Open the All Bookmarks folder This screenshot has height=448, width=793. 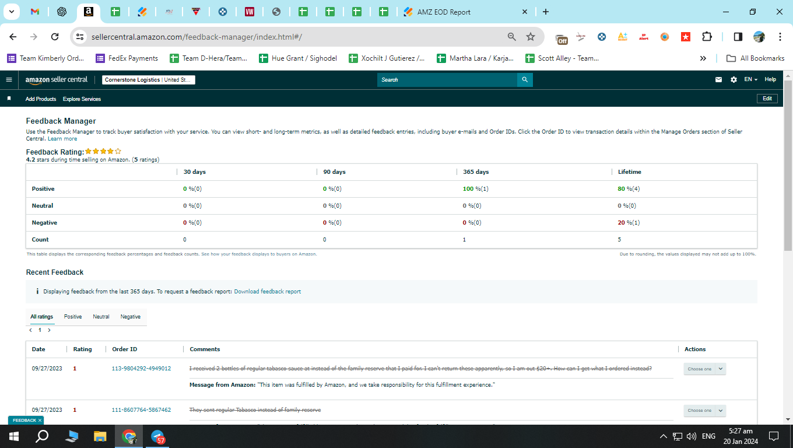(x=755, y=58)
